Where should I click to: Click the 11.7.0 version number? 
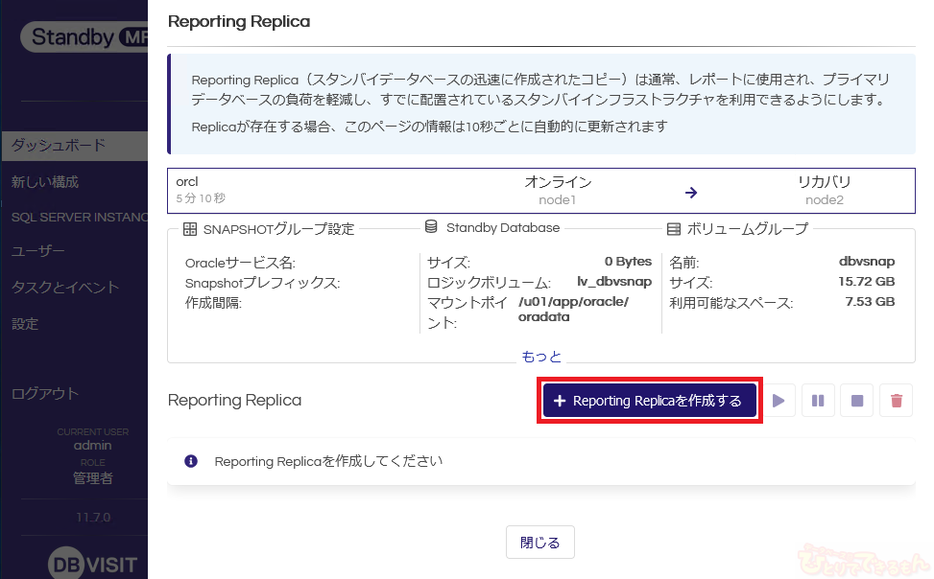[x=93, y=517]
